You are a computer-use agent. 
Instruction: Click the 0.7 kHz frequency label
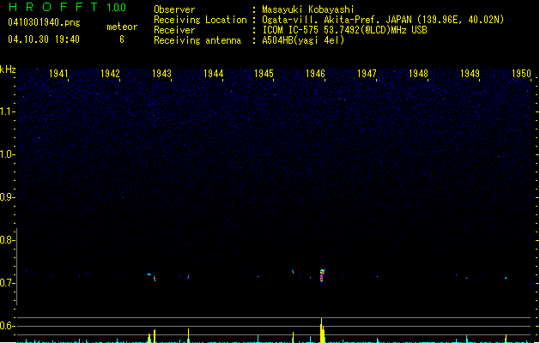7,283
